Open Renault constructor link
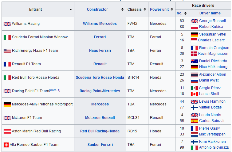Image resolution: width=232 pixels, height=152 pixels. coord(100,64)
